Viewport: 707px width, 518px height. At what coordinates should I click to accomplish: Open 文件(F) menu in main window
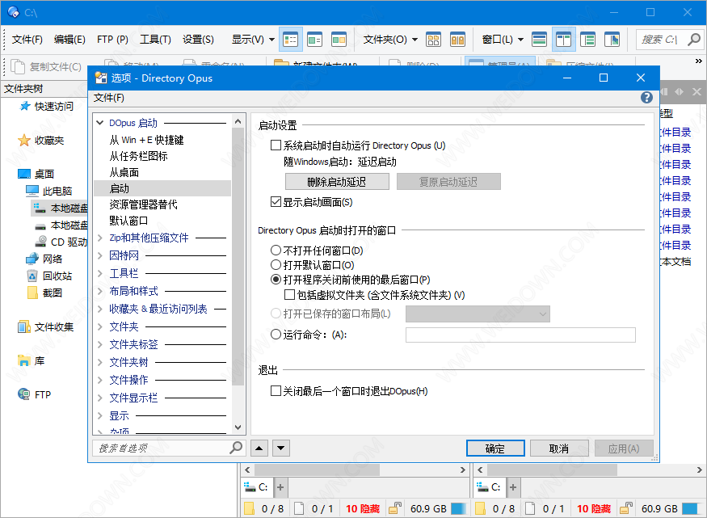[27, 40]
